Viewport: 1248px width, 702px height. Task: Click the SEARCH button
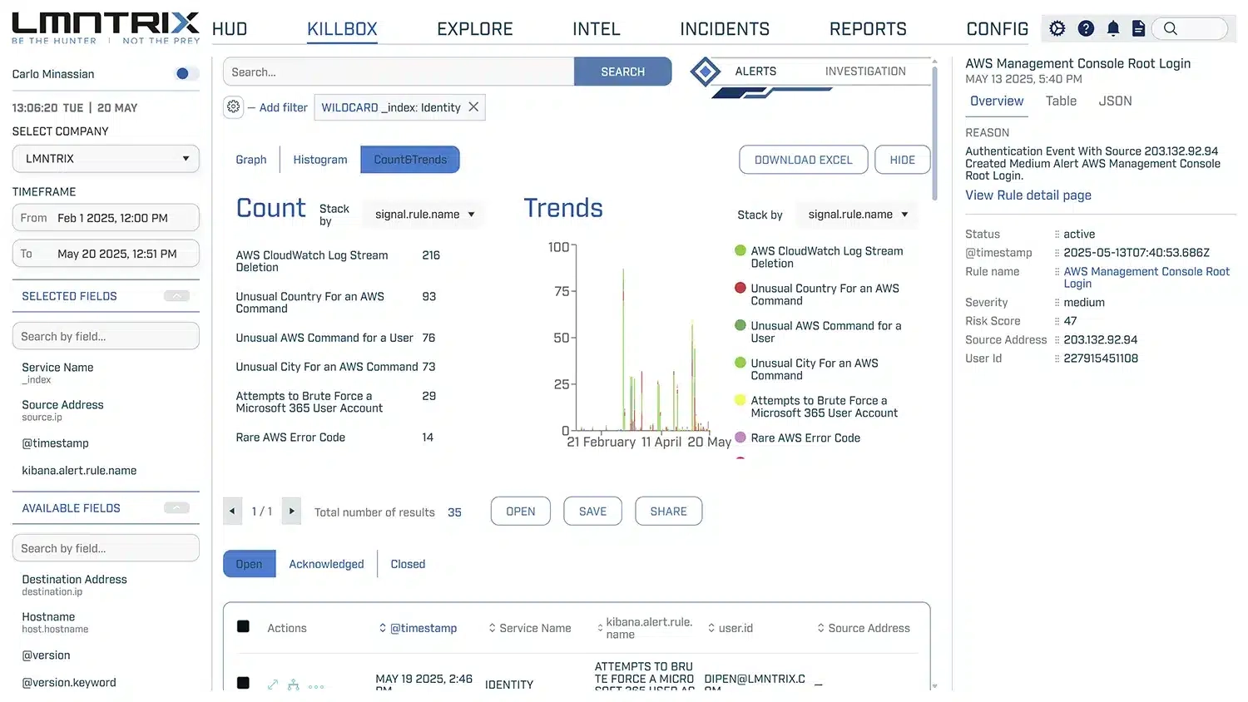point(622,72)
